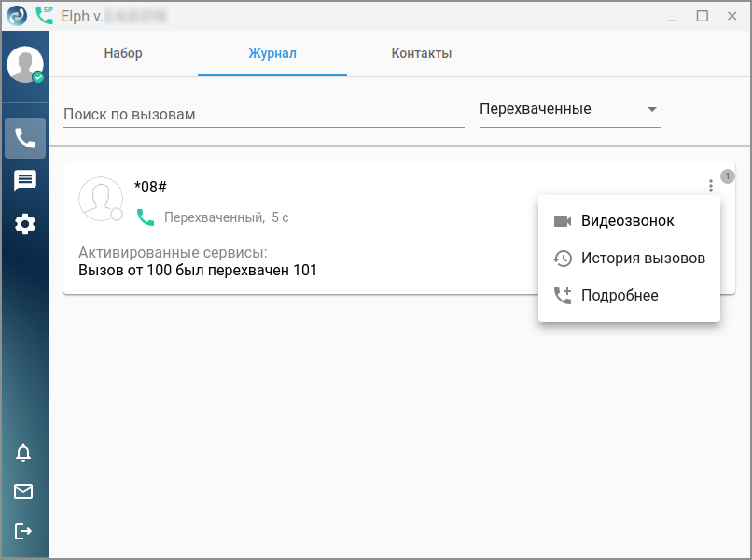The width and height of the screenshot is (752, 560).
Task: Click the green phone icon beside Перехваченный
Action: 146,217
